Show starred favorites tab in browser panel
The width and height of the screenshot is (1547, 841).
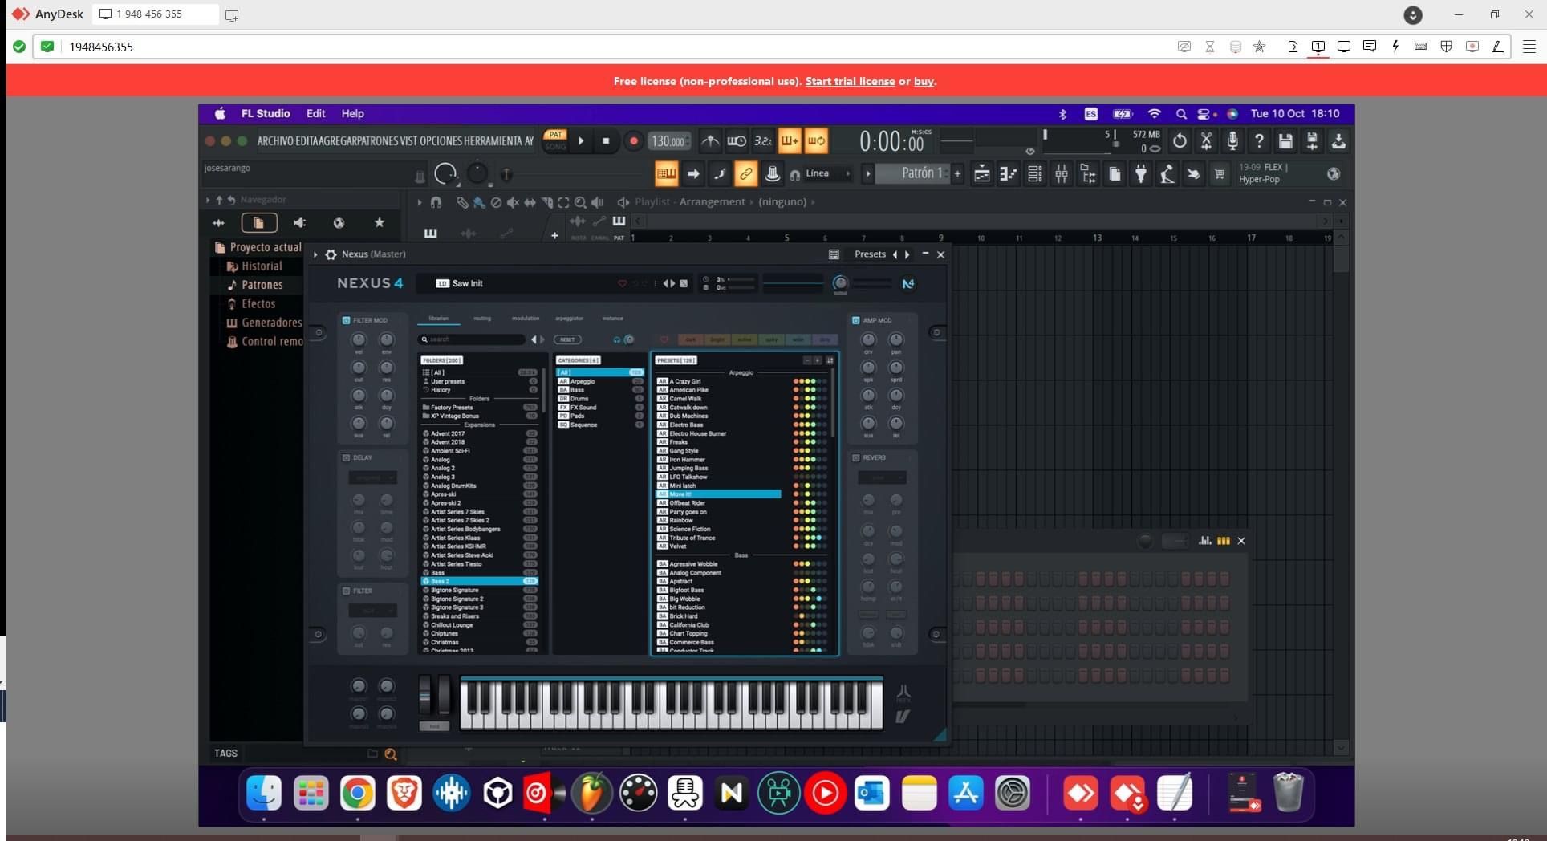coord(380,223)
